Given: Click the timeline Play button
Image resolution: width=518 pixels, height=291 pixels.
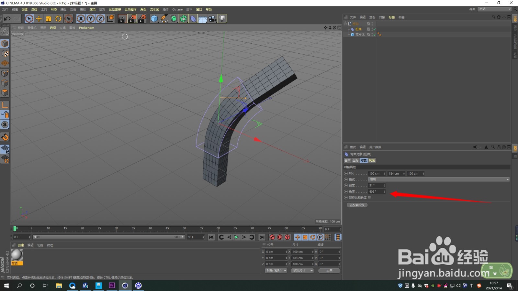Looking at the screenshot, I should coord(236,237).
